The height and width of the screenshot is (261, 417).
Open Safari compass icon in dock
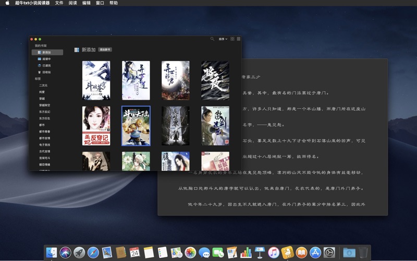[x=93, y=253]
